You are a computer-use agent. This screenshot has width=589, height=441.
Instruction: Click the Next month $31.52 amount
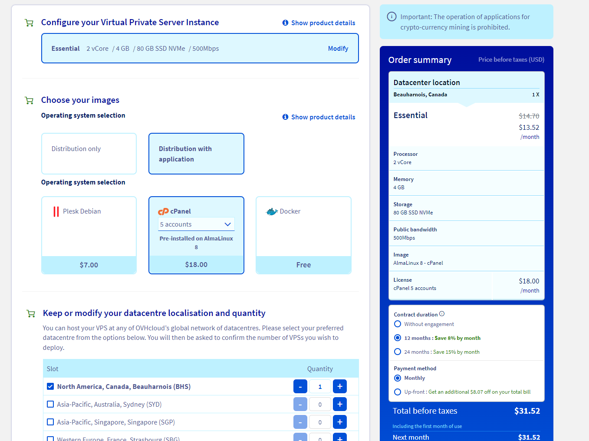pos(529,437)
